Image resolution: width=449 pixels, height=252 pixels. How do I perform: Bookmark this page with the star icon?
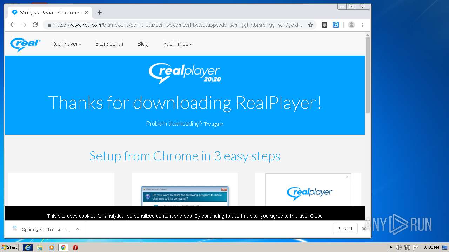[x=310, y=25]
